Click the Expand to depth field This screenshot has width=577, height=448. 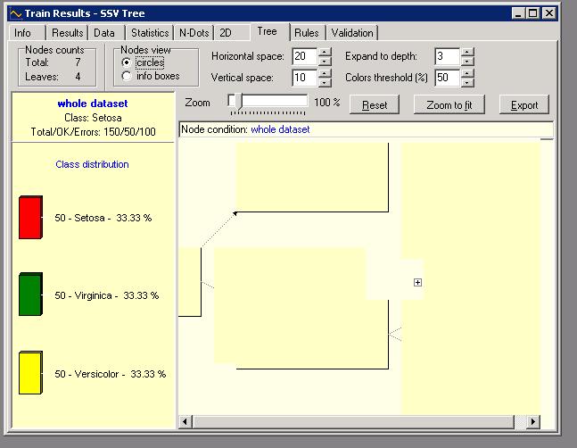(x=447, y=56)
